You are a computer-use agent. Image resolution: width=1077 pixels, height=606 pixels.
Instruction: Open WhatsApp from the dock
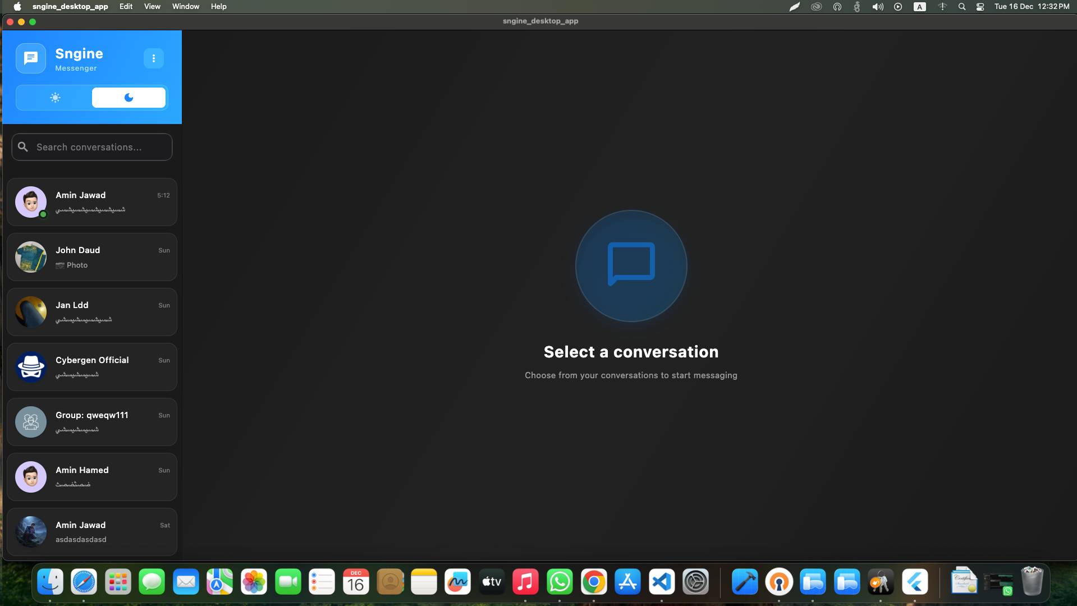point(560,582)
